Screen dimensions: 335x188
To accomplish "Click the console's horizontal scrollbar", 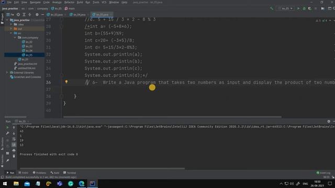I will [103, 168].
